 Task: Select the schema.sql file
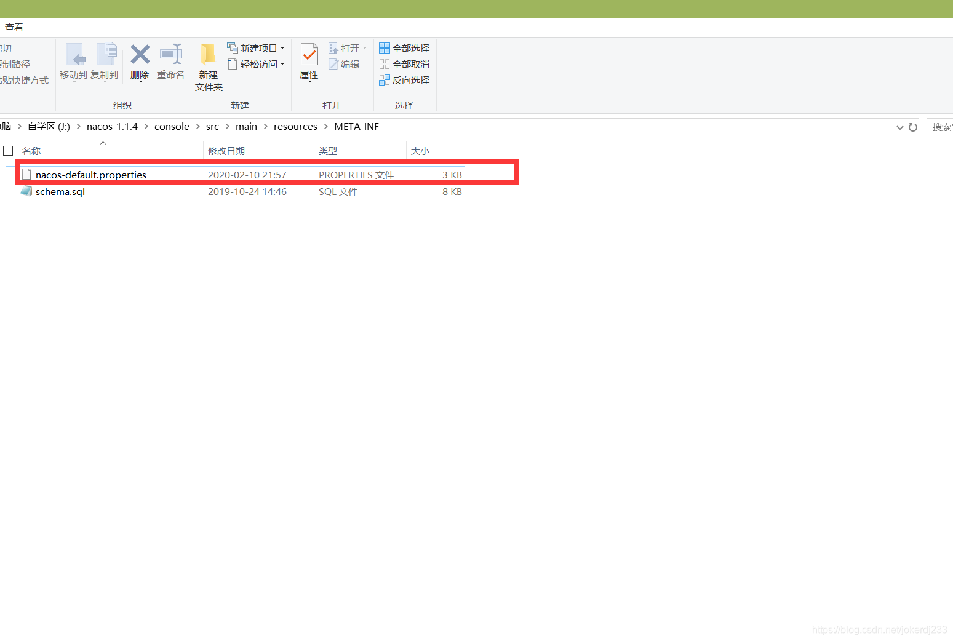tap(235, 191)
